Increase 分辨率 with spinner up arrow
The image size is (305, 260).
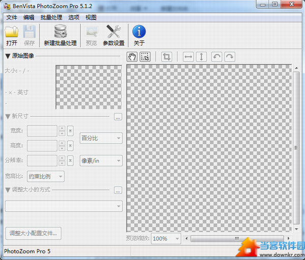pos(62,158)
